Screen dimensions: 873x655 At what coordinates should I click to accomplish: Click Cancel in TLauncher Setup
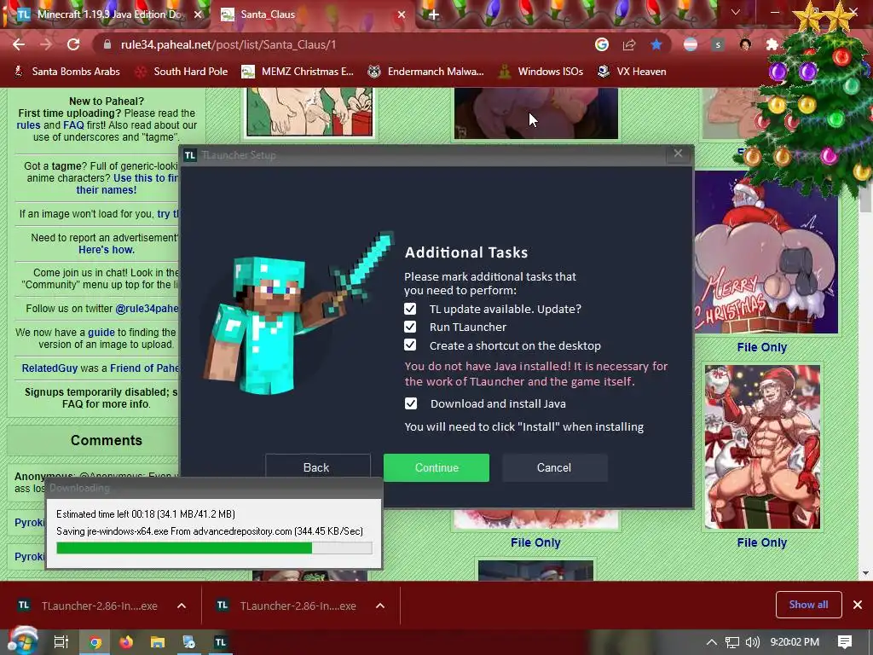(554, 468)
